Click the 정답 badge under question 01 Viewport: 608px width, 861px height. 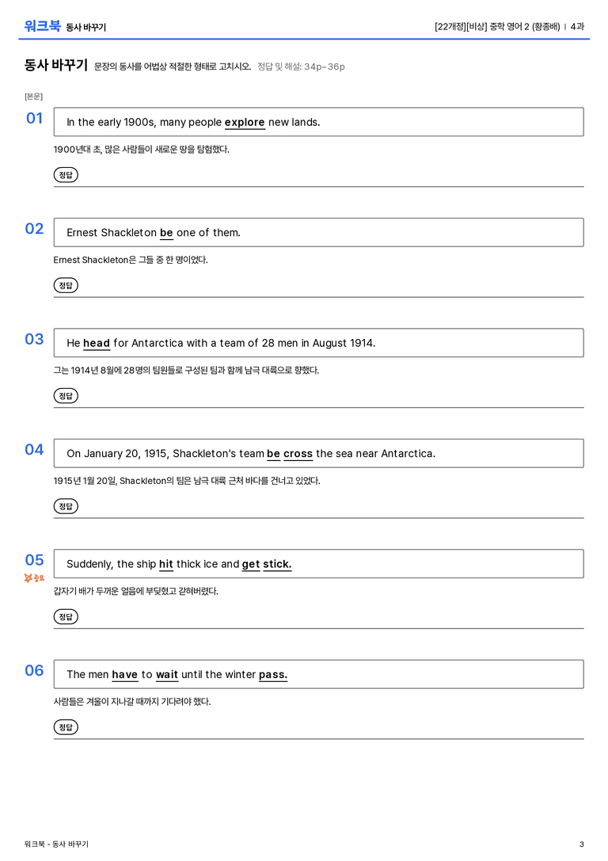[66, 174]
